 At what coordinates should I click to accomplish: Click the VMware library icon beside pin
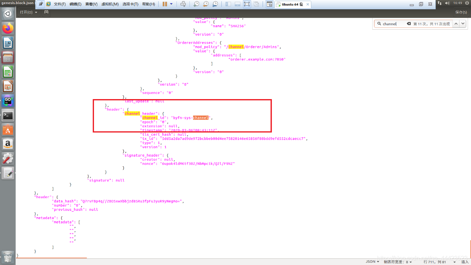[x=48, y=4]
